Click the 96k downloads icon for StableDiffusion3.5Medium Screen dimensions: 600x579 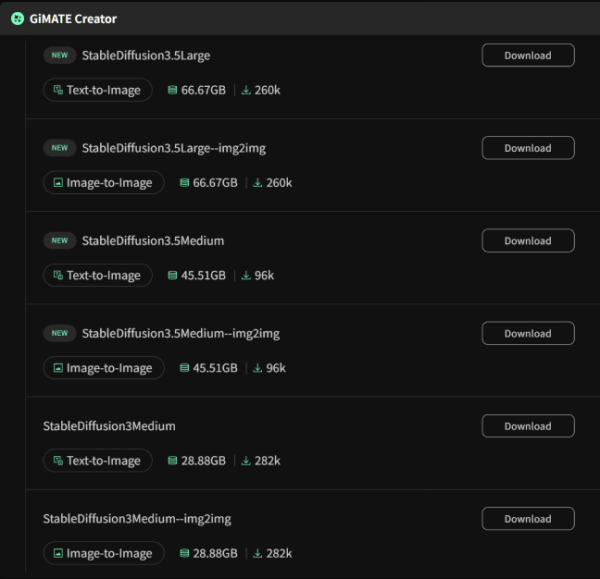click(x=246, y=275)
